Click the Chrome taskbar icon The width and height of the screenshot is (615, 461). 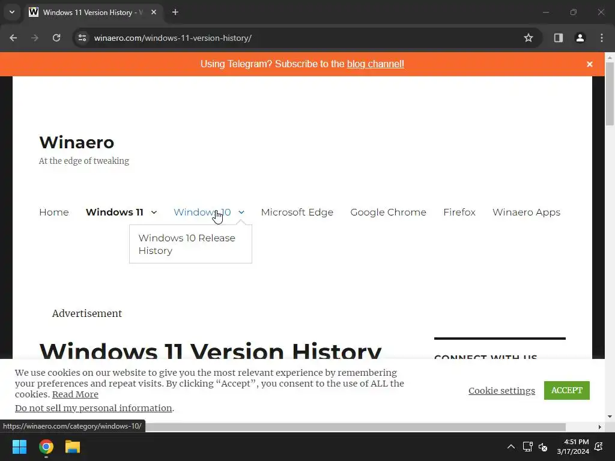[x=46, y=447]
